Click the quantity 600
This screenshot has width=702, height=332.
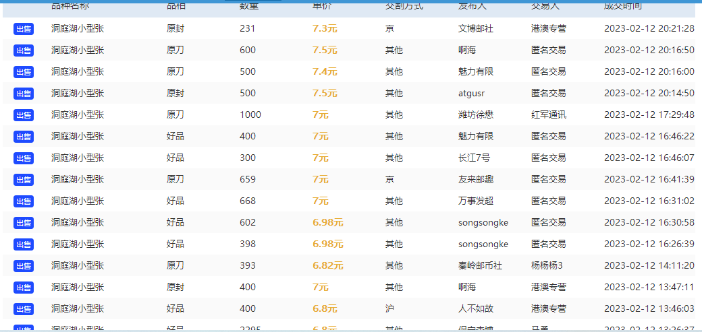[248, 50]
